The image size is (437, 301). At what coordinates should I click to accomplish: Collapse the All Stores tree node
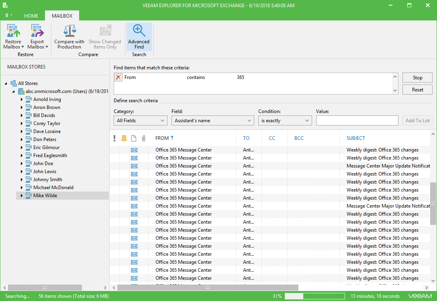tap(6, 83)
